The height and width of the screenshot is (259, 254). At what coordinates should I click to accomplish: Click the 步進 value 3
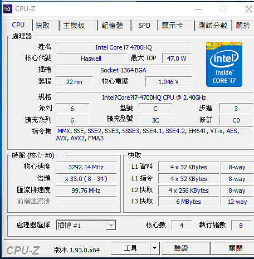point(236,109)
